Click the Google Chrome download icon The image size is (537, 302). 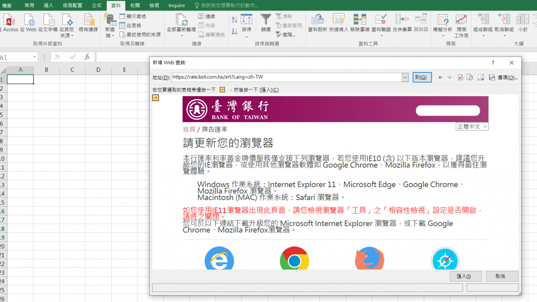(294, 258)
